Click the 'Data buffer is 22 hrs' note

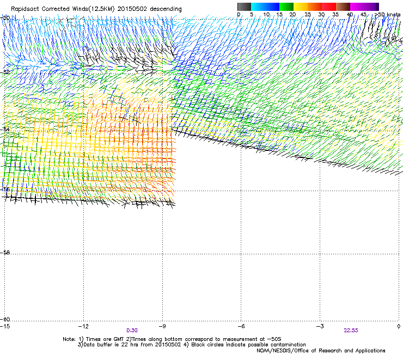130,345
